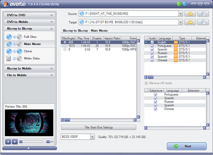The image size is (213, 155).
Task: Click the title list horizontal scrollbar thumb
Action: (x=67, y=120)
